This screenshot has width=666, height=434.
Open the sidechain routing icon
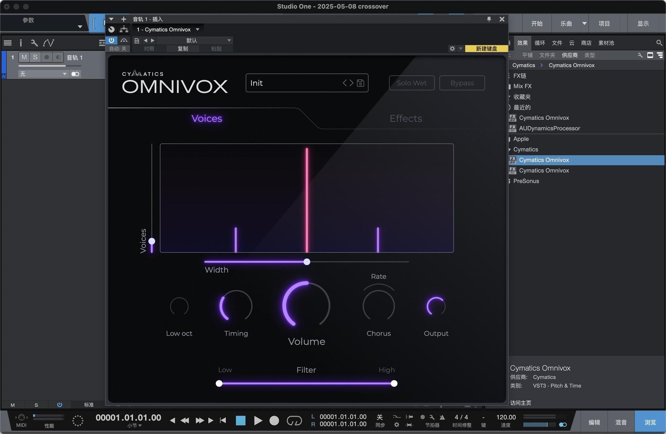pos(124,29)
